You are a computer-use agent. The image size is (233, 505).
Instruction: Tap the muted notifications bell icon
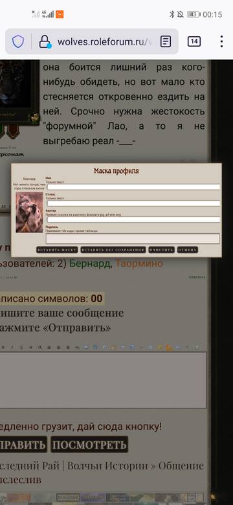[x=181, y=14]
